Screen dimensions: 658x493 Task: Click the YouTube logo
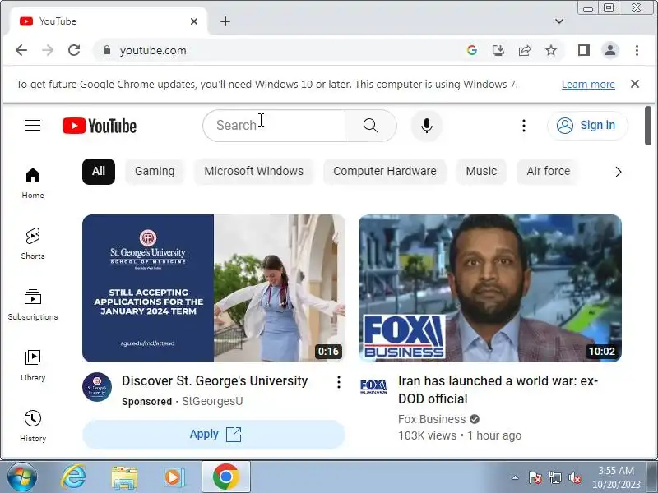[x=100, y=126]
